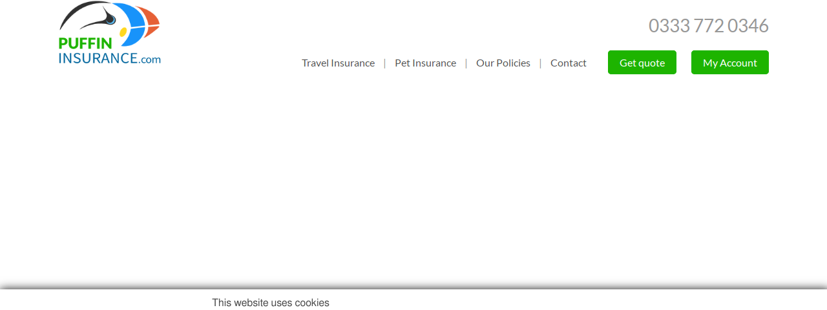Open the Contact page
This screenshot has width=827, height=310.
click(x=569, y=63)
